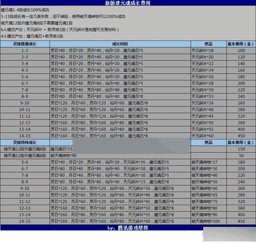Click the "破天魂神物*30" offering cell
This screenshot has height=243, width=256.
coord(209,169)
